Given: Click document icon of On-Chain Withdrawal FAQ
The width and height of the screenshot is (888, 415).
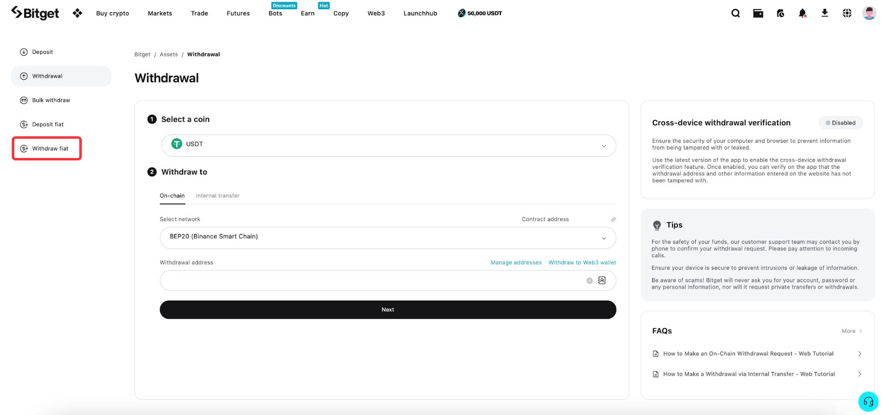Looking at the screenshot, I should click(x=655, y=354).
